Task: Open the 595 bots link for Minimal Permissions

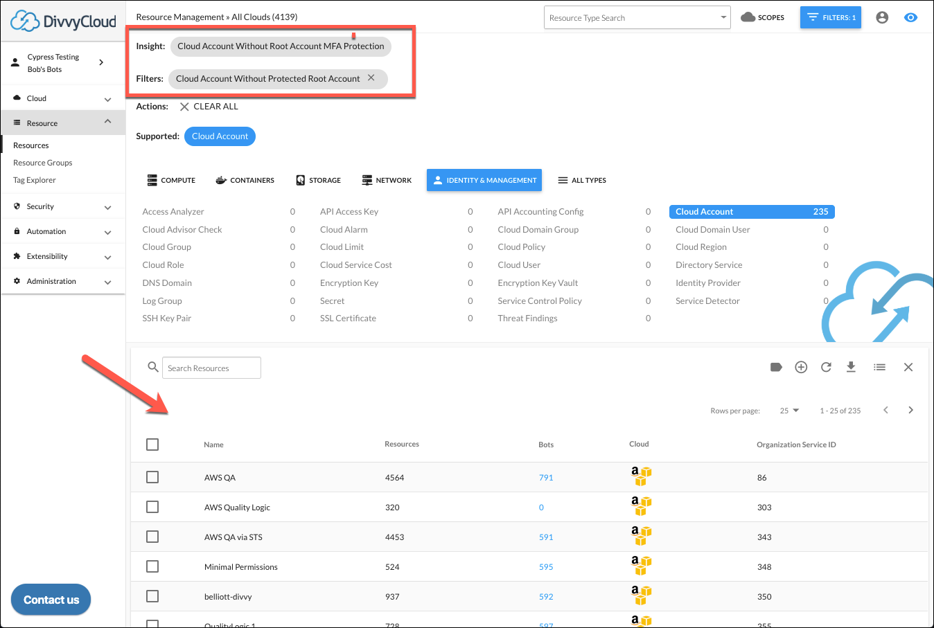Action: coord(546,567)
